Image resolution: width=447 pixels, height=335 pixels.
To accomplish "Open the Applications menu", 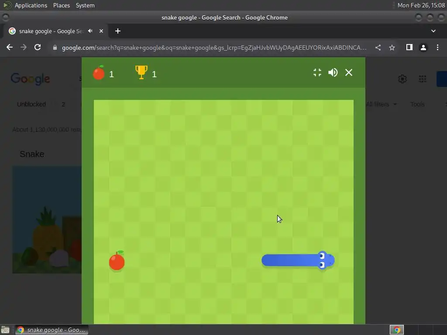I will 31,5.
